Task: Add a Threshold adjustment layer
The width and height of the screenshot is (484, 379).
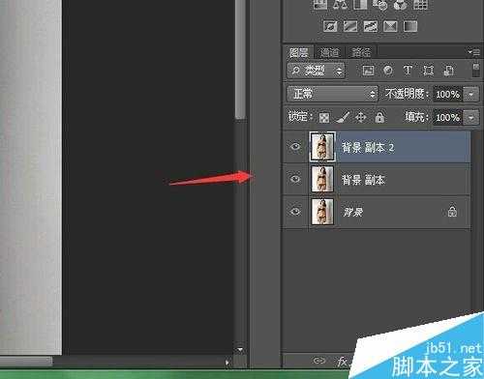Action: click(371, 26)
